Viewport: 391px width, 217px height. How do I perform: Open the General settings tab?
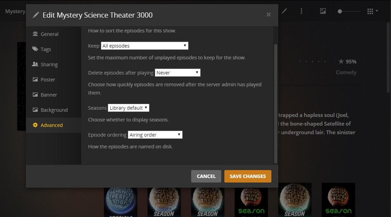pyautogui.click(x=54, y=34)
